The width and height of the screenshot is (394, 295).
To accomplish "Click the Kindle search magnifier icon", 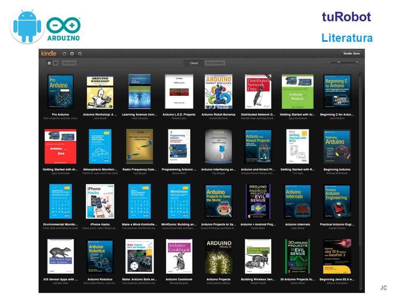I will 80,54.
